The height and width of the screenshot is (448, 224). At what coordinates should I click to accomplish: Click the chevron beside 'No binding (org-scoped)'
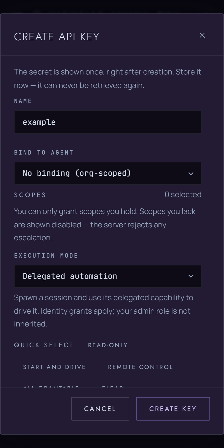point(191,174)
